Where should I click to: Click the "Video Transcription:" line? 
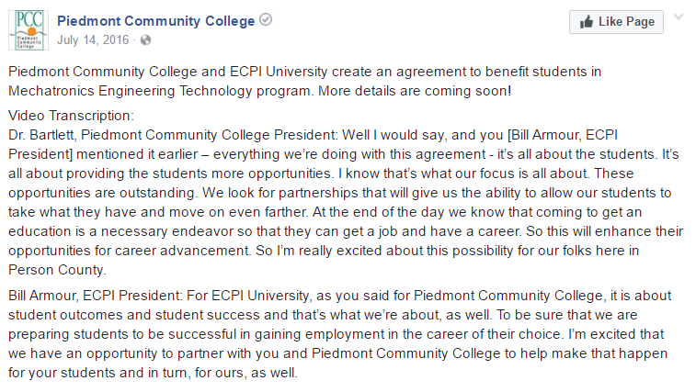coord(71,116)
